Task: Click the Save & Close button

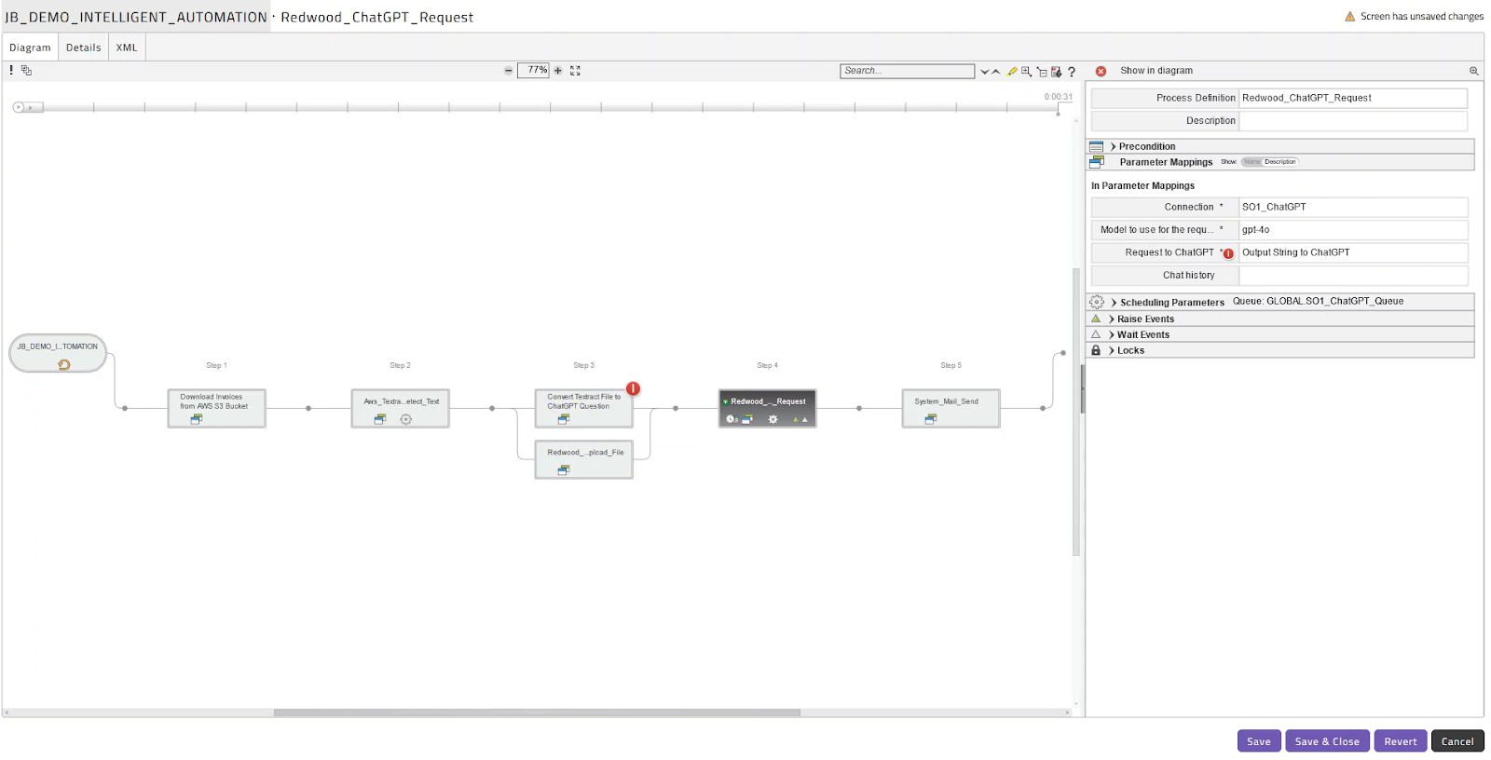Action: 1326,741
